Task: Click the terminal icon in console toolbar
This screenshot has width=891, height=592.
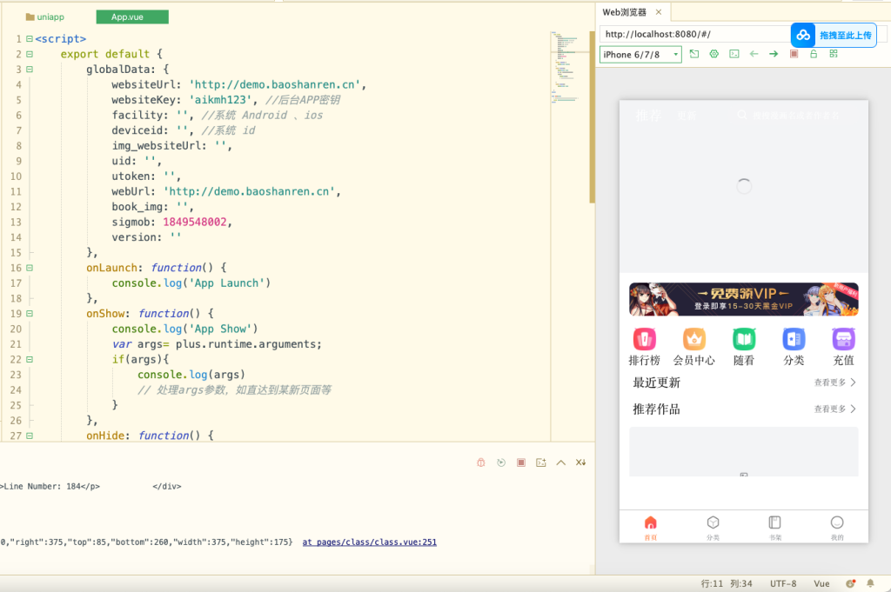Action: pyautogui.click(x=541, y=462)
